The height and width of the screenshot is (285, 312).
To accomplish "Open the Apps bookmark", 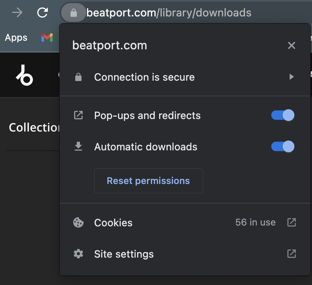I will (x=16, y=38).
